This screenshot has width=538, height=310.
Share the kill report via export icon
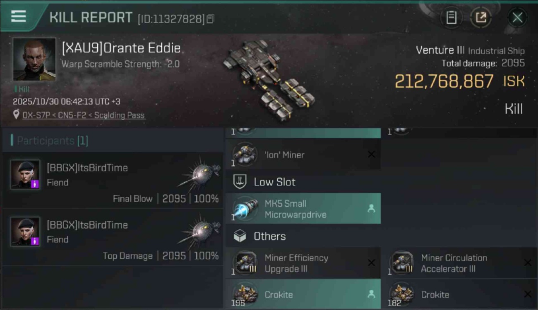click(481, 18)
